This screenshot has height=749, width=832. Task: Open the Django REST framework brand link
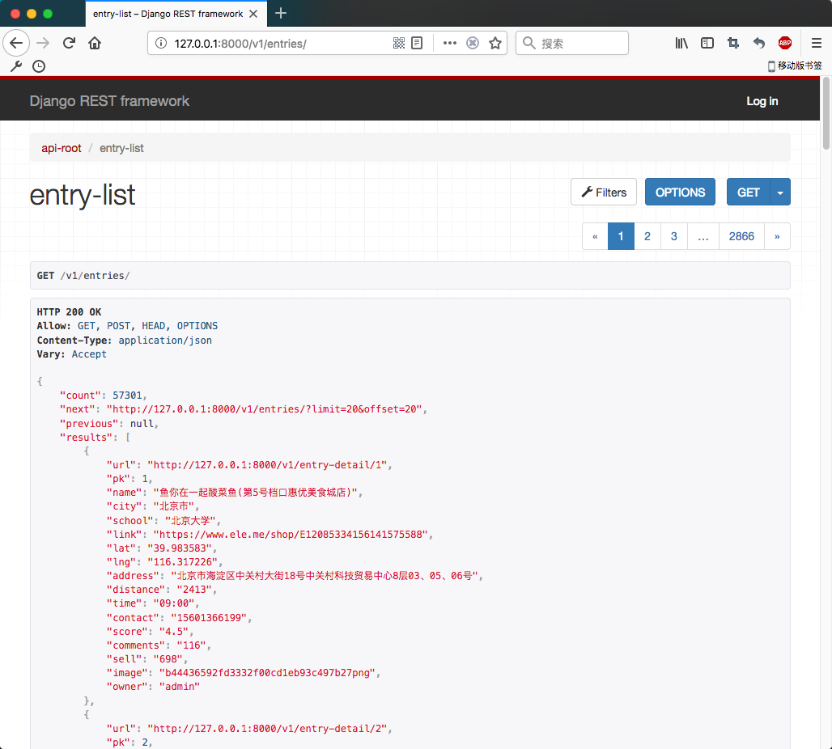click(x=109, y=101)
